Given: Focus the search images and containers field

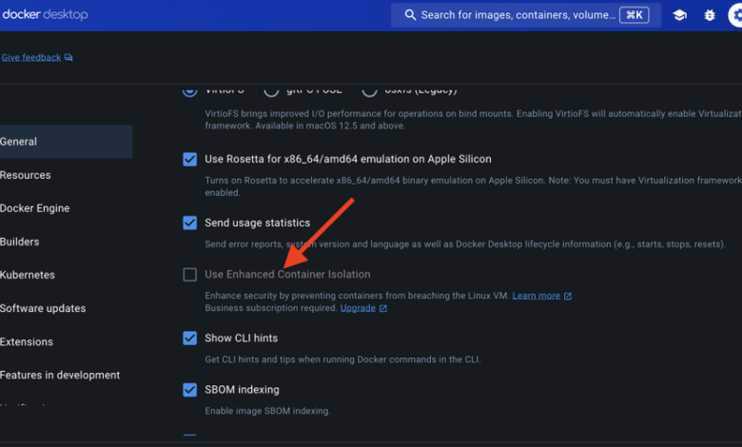Looking at the screenshot, I should [x=526, y=15].
